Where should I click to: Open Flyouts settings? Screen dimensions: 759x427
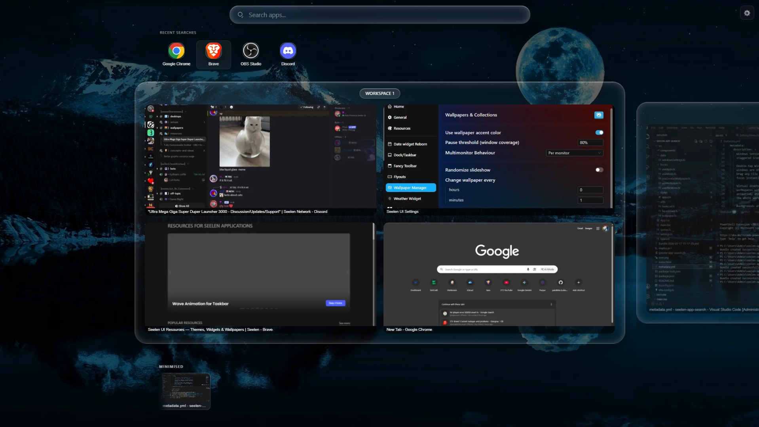(411, 177)
